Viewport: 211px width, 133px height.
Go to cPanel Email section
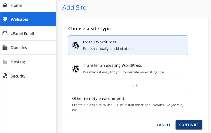tap(22, 33)
